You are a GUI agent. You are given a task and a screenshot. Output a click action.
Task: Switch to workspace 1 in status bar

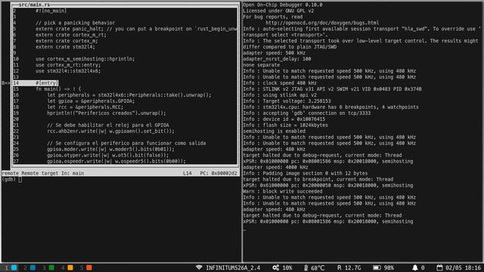coord(10,267)
